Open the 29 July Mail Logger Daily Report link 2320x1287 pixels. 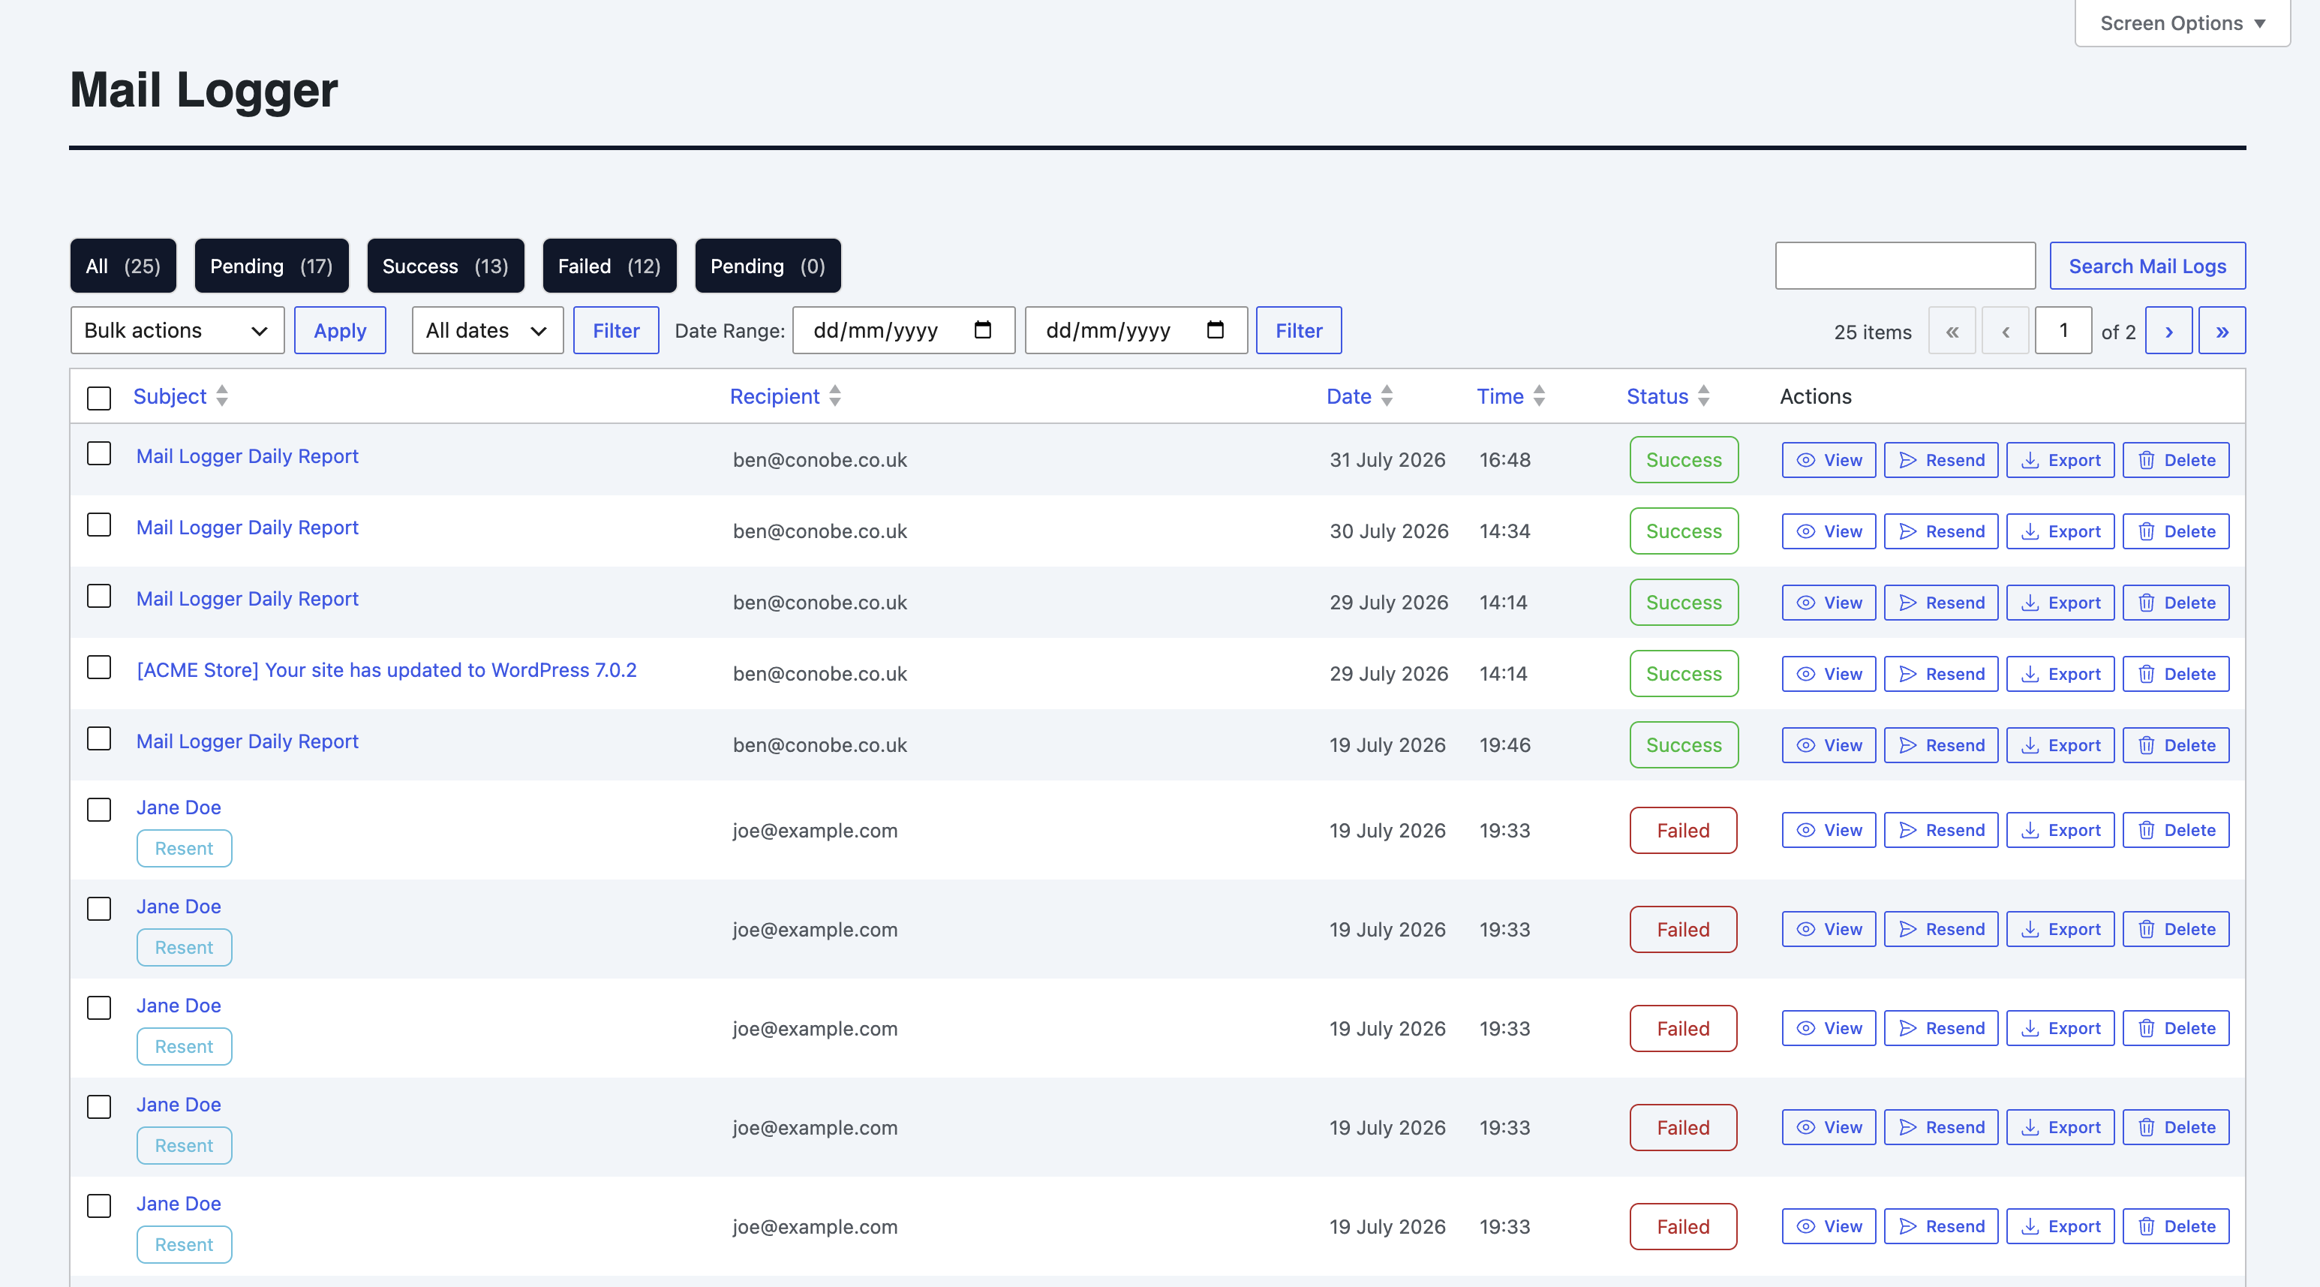pyautogui.click(x=247, y=599)
